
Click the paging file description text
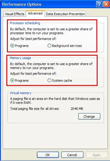55,100
